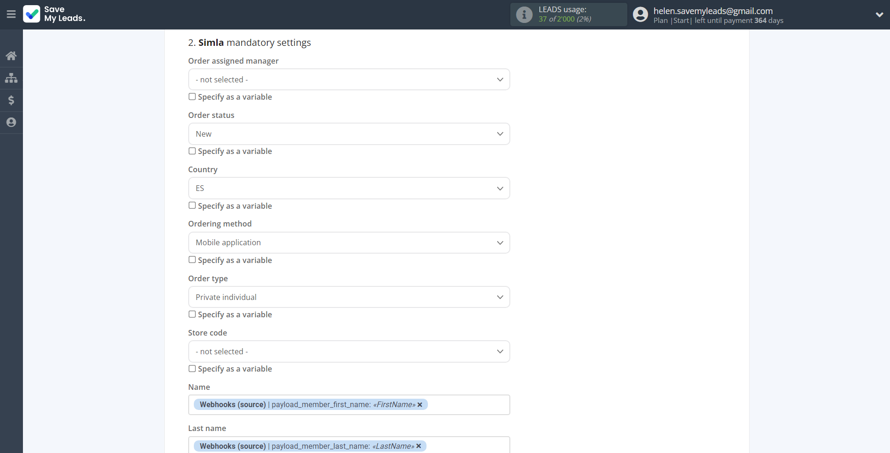Image resolution: width=890 pixels, height=453 pixels.
Task: Click the Save My Leads logo
Action: pos(54,14)
